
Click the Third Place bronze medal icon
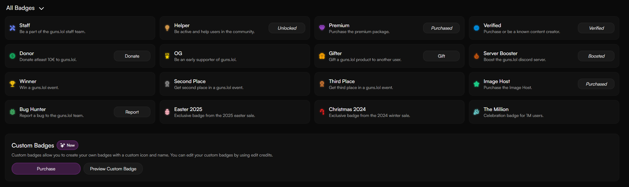click(322, 84)
